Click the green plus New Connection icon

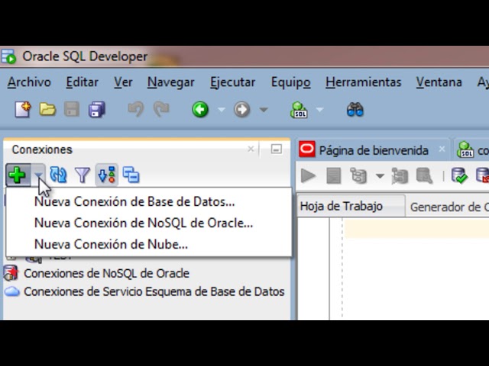18,175
